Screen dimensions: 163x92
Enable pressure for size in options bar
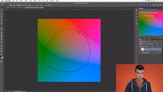click(x=52, y=5)
